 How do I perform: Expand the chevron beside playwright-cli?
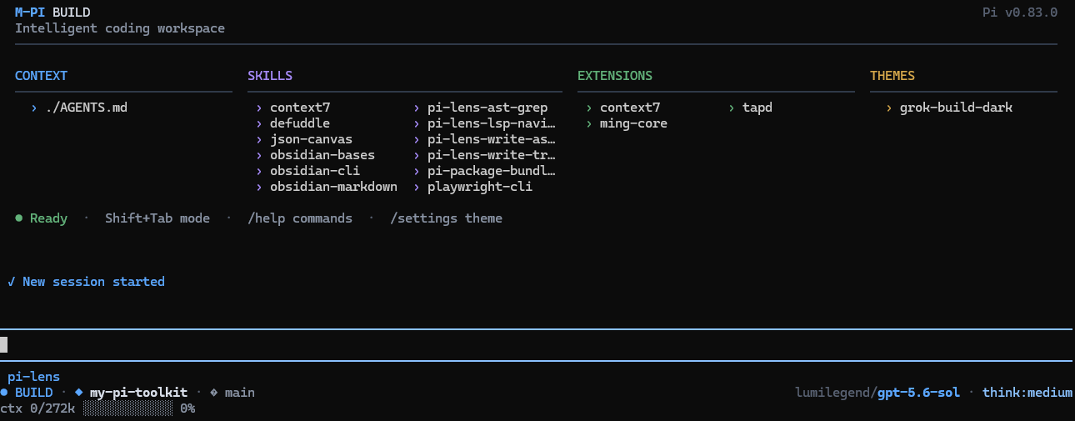tap(417, 187)
